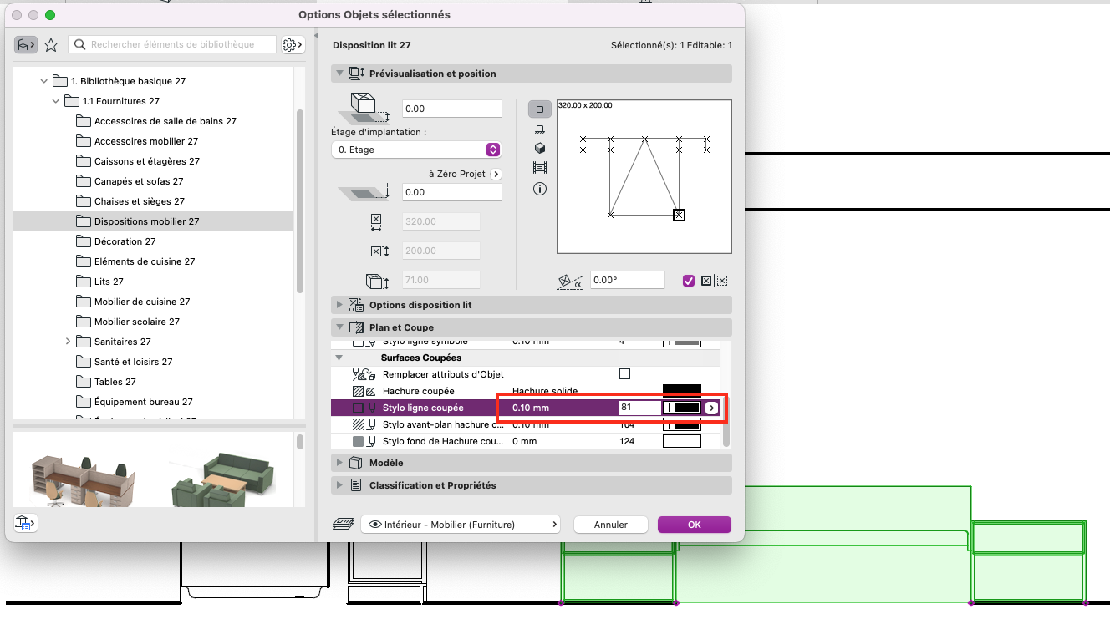
Task: Select the 2D plan preview icon
Action: [540, 109]
